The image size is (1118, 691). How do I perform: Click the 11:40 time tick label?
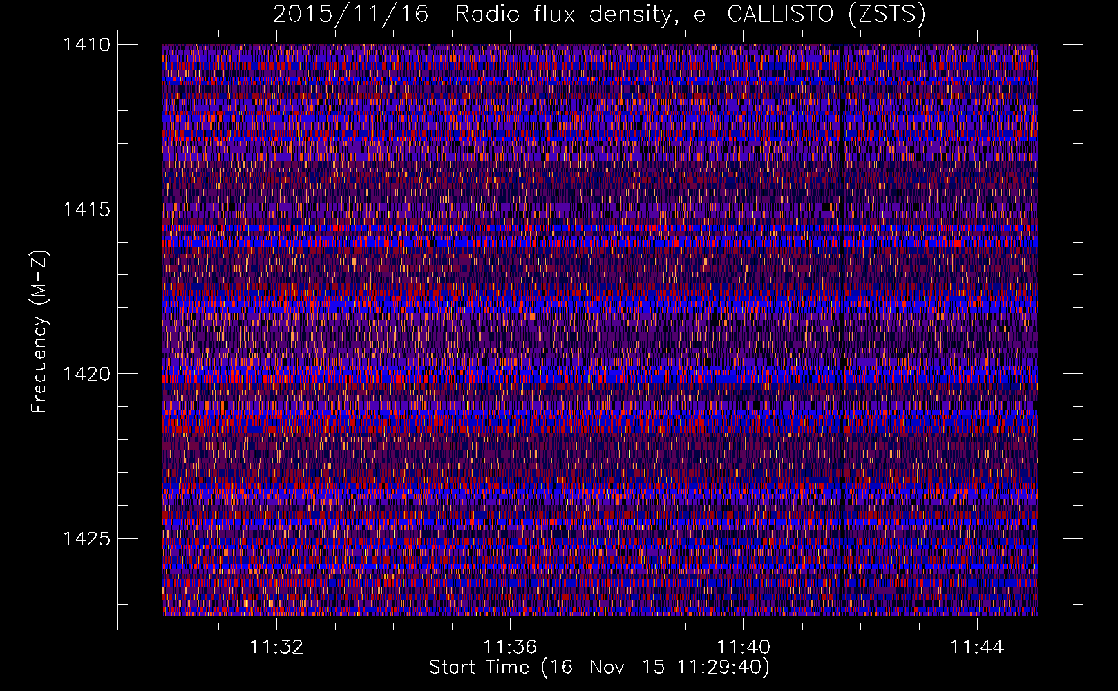(743, 647)
